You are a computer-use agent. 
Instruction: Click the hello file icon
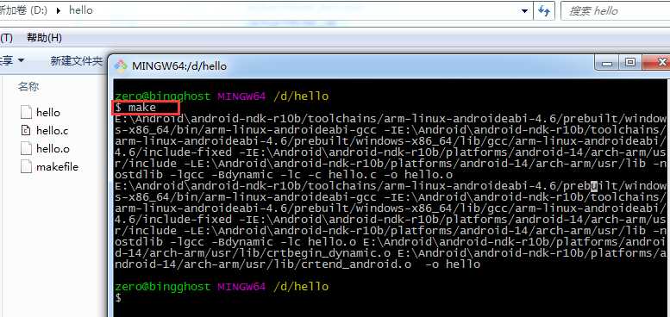point(26,113)
